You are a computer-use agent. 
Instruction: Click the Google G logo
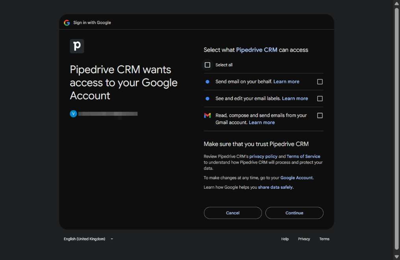pyautogui.click(x=67, y=23)
